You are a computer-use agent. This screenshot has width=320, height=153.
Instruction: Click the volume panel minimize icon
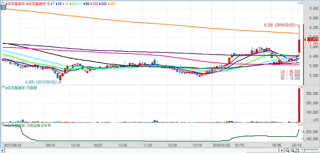pos(299,87)
